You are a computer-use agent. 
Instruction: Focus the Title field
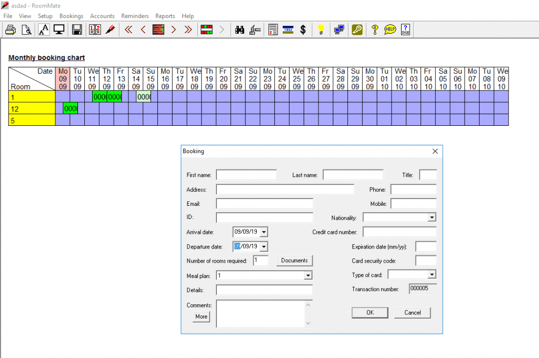pyautogui.click(x=428, y=175)
